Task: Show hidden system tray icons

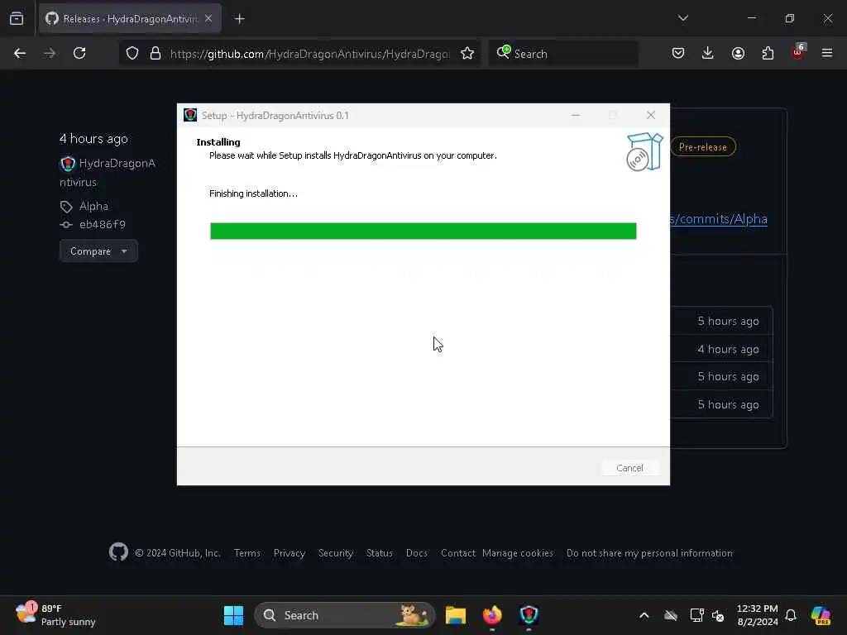Action: click(644, 615)
